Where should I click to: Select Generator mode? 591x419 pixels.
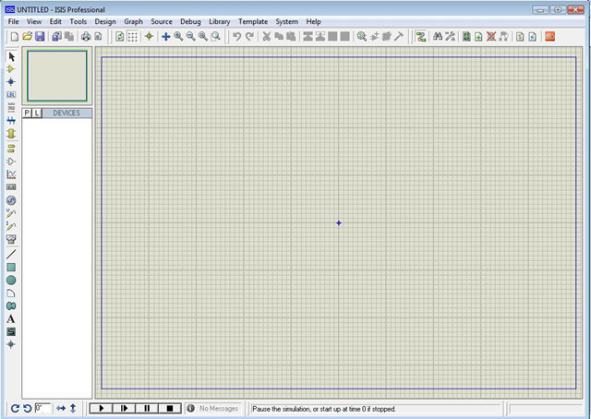coord(11,200)
